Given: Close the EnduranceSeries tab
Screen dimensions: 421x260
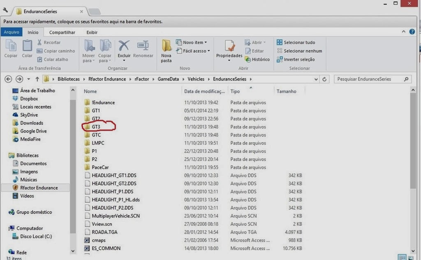Looking at the screenshot, I should 81,11.
